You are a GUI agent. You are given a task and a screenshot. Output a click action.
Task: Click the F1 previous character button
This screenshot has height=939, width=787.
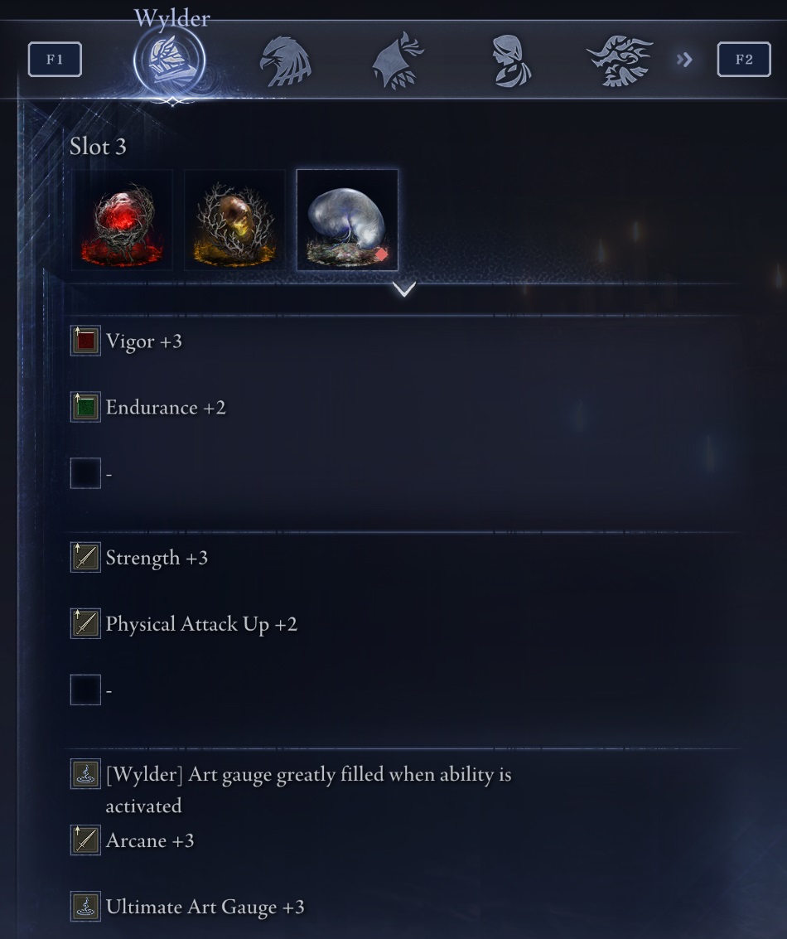(x=55, y=60)
